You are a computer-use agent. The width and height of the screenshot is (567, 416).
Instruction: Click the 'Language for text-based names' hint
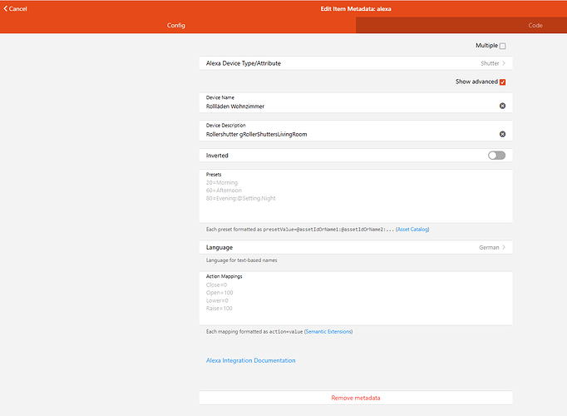click(242, 260)
